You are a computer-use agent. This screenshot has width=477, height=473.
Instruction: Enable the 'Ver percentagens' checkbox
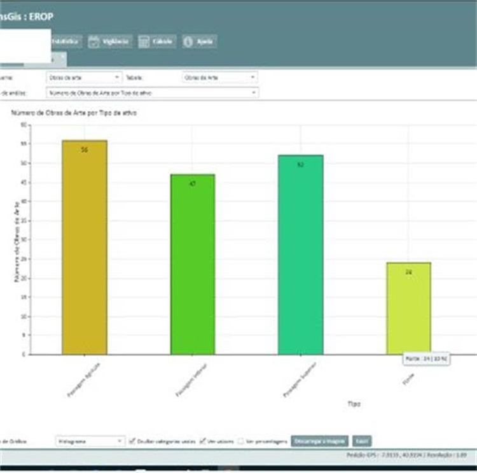click(241, 441)
